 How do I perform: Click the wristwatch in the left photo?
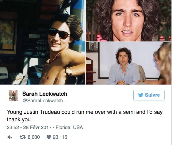pos(69,72)
